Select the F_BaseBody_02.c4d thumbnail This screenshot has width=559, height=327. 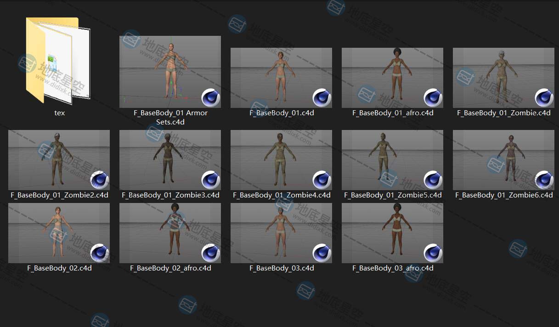[x=59, y=233]
